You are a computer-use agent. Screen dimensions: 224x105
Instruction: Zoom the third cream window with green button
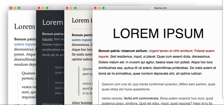(x=75, y=8)
